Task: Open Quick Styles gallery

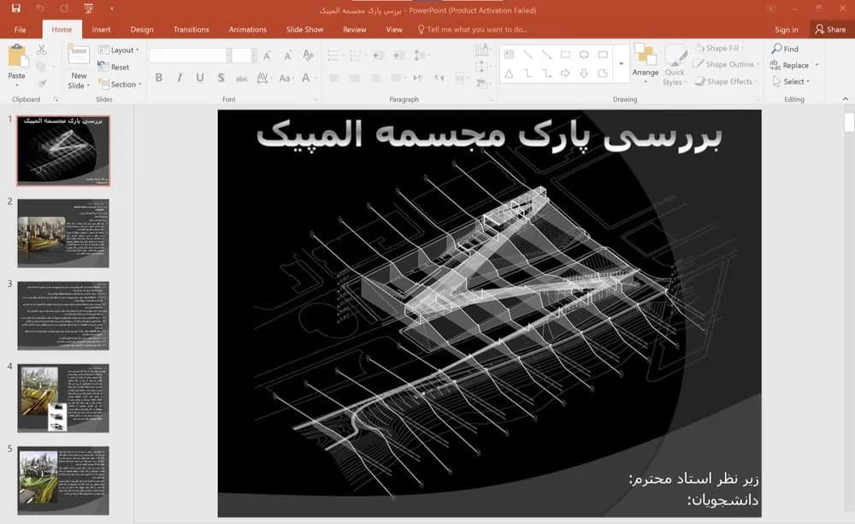Action: pyautogui.click(x=675, y=66)
